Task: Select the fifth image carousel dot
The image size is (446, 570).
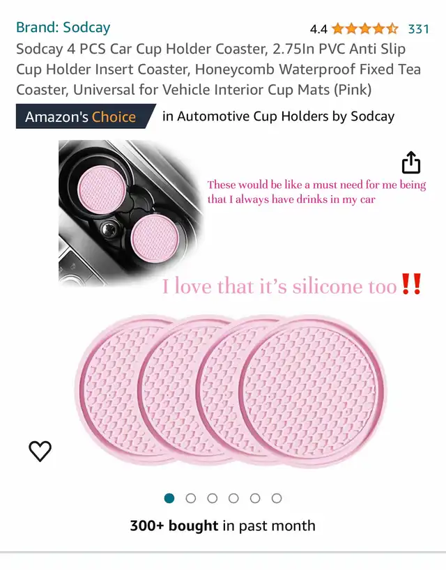Action: coord(255,498)
